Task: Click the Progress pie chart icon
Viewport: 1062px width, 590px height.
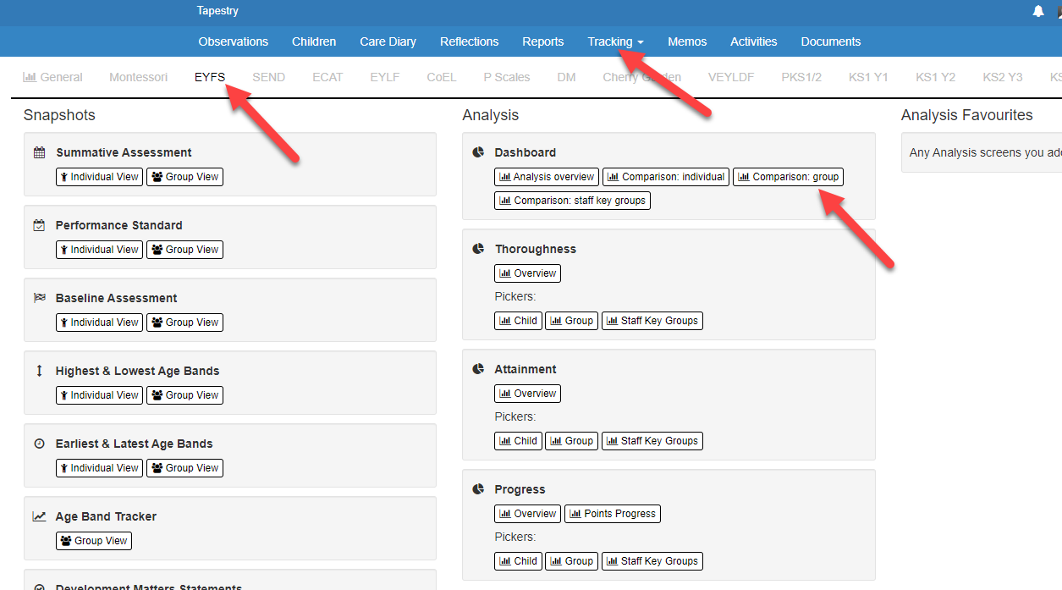Action: (x=478, y=489)
